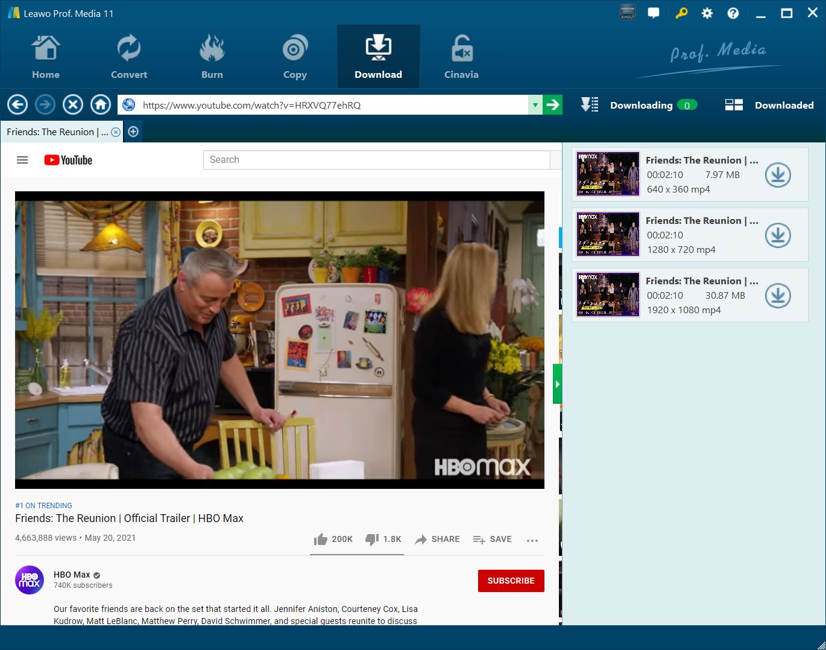Open the Burn module
The width and height of the screenshot is (826, 650).
click(212, 57)
